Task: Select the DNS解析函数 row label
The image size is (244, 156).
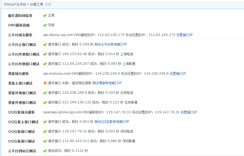Action: point(19,25)
